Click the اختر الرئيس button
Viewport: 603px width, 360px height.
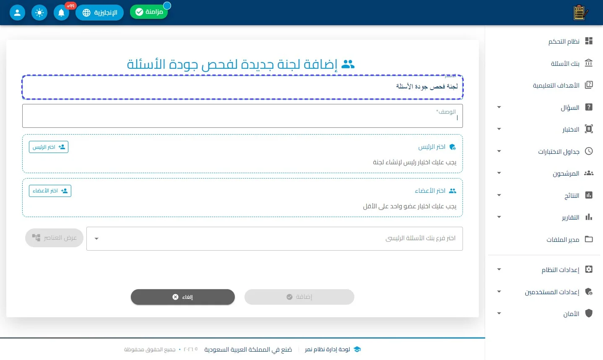(x=49, y=147)
